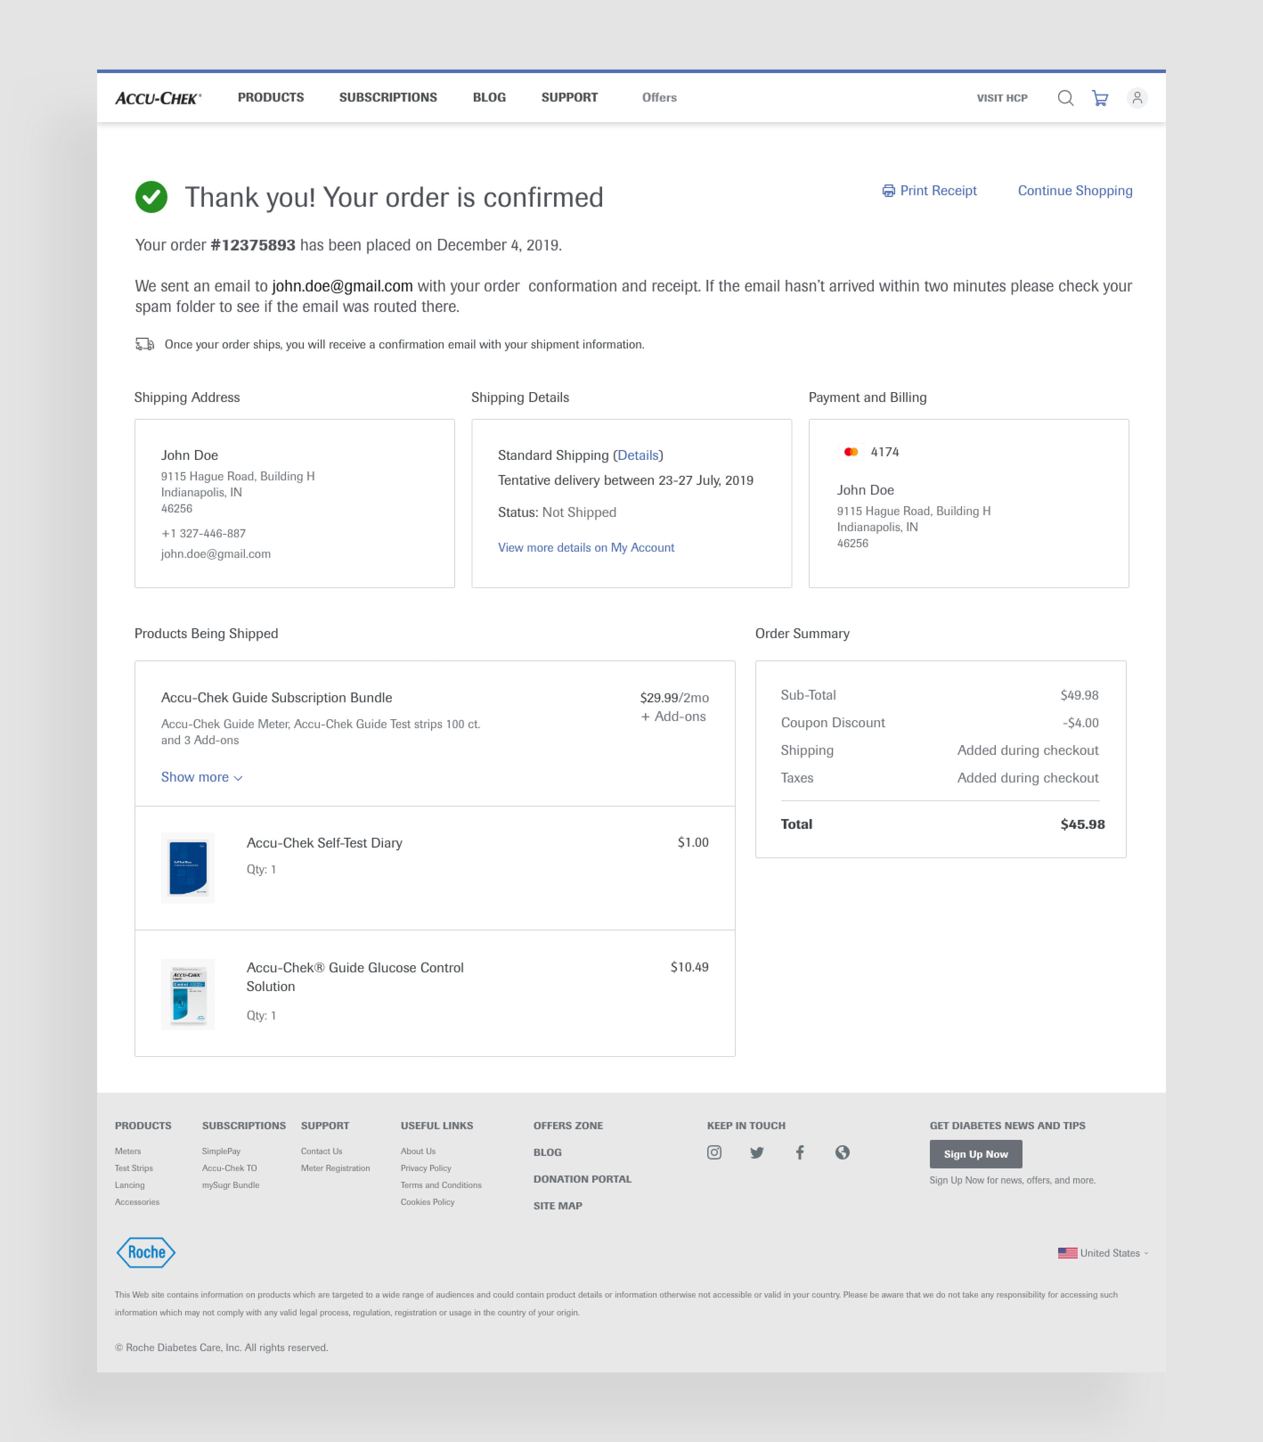Open shipping Details link
Image resolution: width=1263 pixels, height=1442 pixels.
pyautogui.click(x=638, y=455)
